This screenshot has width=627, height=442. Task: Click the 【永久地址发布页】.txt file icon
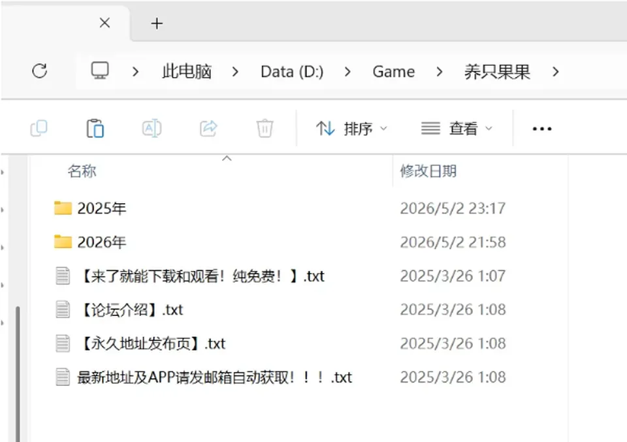point(63,343)
